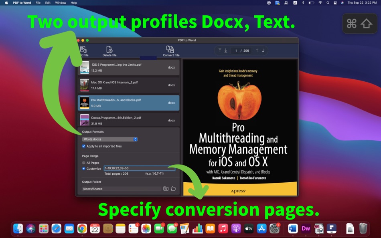The height and width of the screenshot is (238, 381).
Task: Go to previous page with up arrow
Action: [x=257, y=50]
